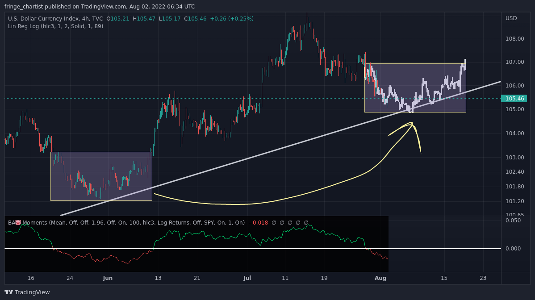
Task: Click the '21' date label on time axis
Action: tap(197, 278)
